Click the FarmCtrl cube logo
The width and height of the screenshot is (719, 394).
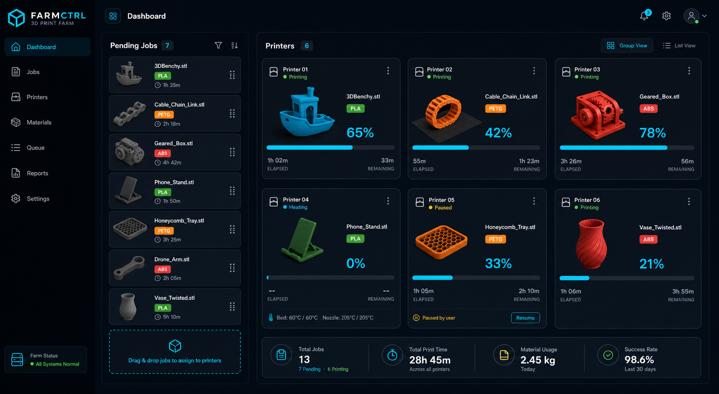[17, 18]
